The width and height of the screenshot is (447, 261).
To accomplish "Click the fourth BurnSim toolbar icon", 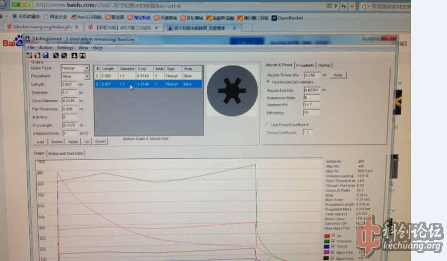I will point(56,55).
